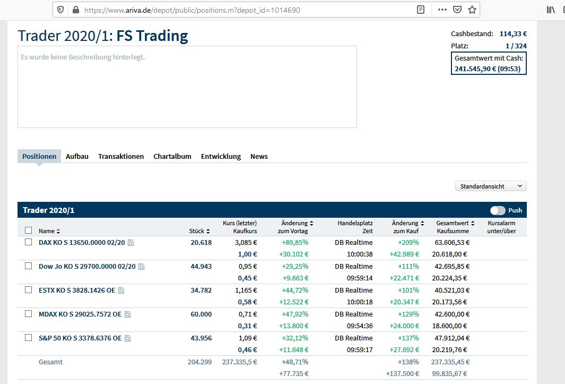Viewport: 565px width, 384px height.
Task: Open the Gesamtwert mit Cash details
Action: [x=488, y=63]
